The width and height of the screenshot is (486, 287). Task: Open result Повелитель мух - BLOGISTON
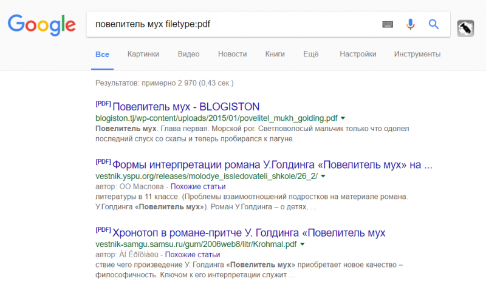pyautogui.click(x=187, y=106)
